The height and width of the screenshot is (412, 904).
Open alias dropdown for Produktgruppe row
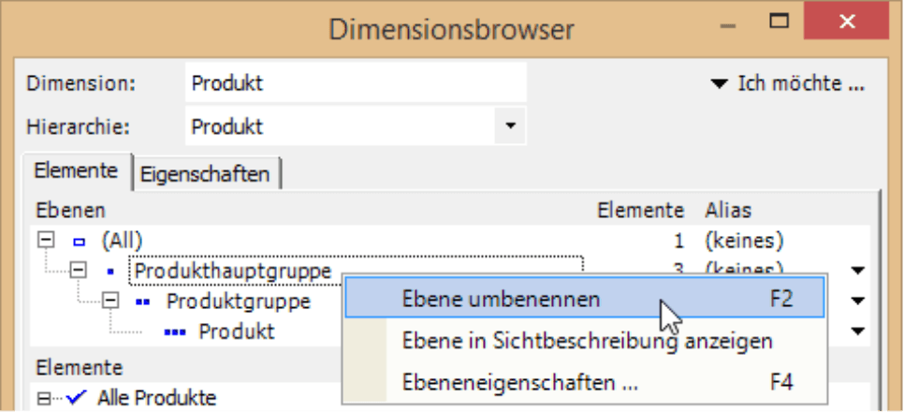click(x=858, y=302)
